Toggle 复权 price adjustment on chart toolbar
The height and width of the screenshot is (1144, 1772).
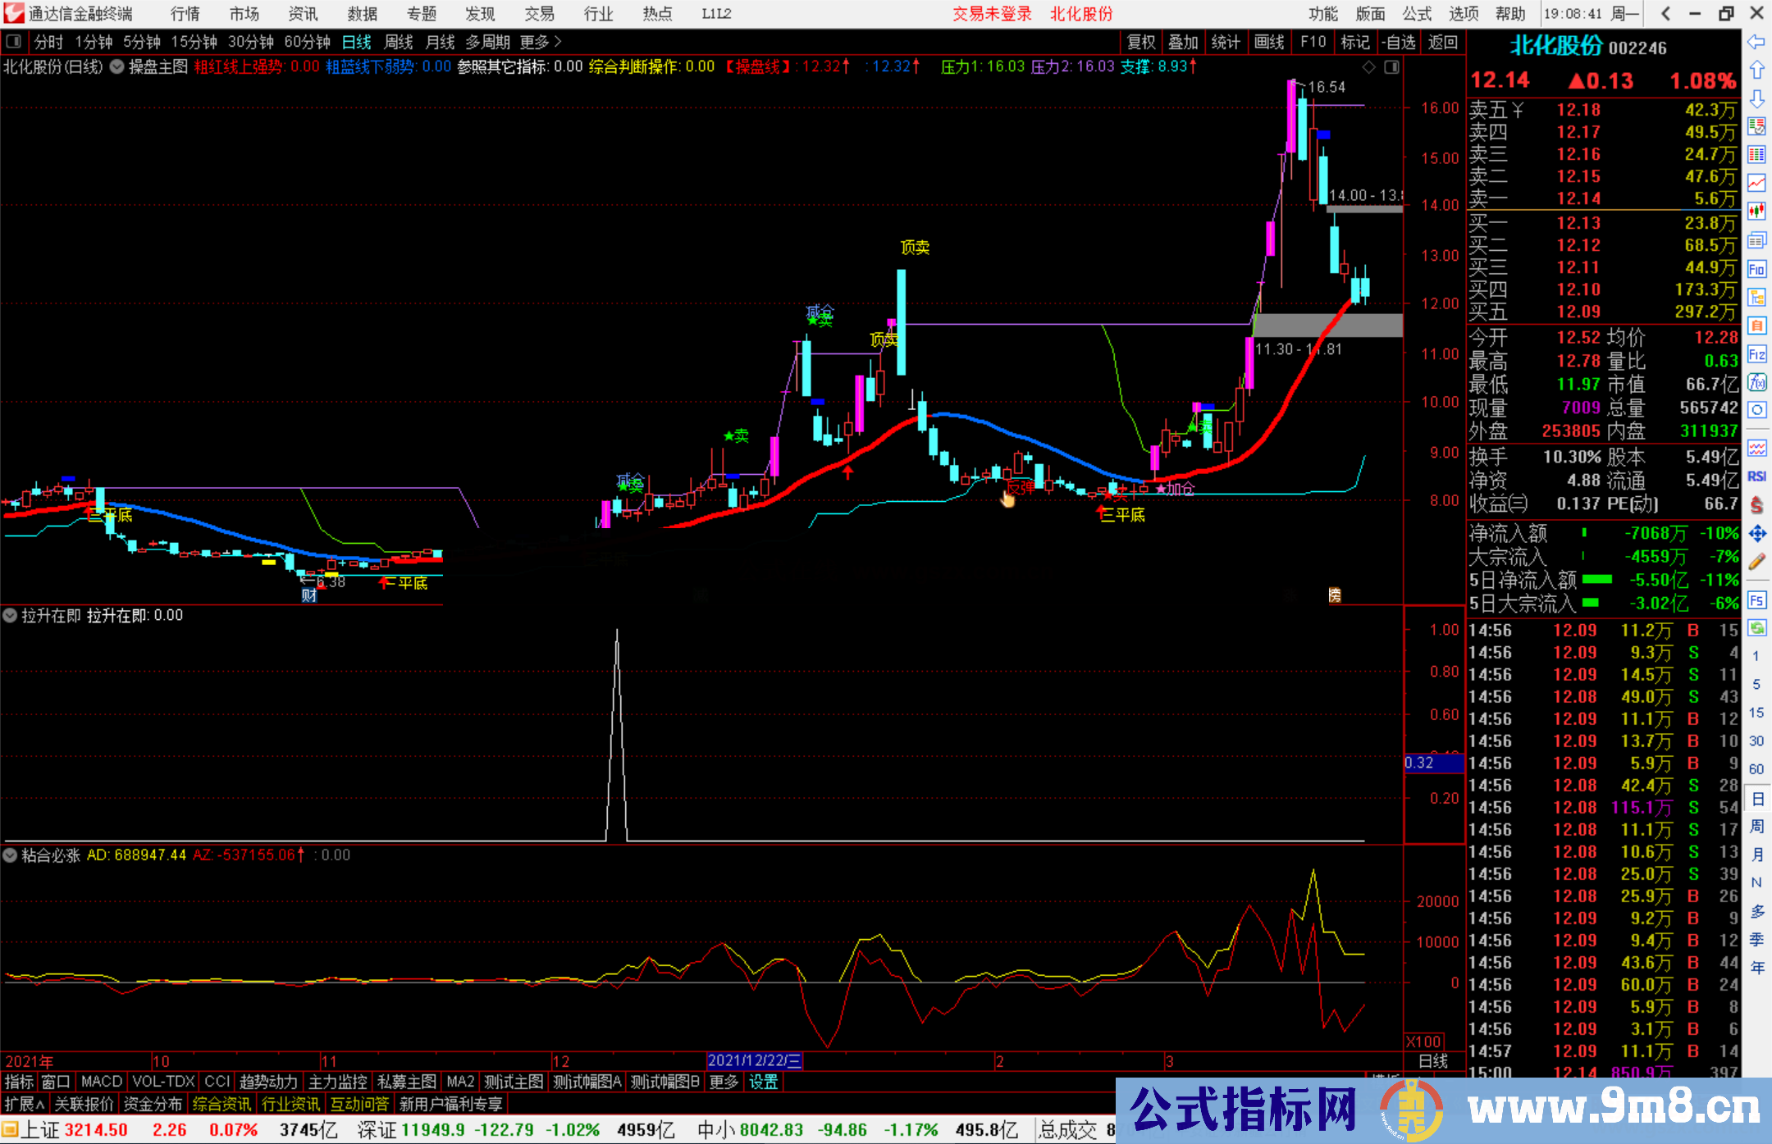click(1140, 42)
